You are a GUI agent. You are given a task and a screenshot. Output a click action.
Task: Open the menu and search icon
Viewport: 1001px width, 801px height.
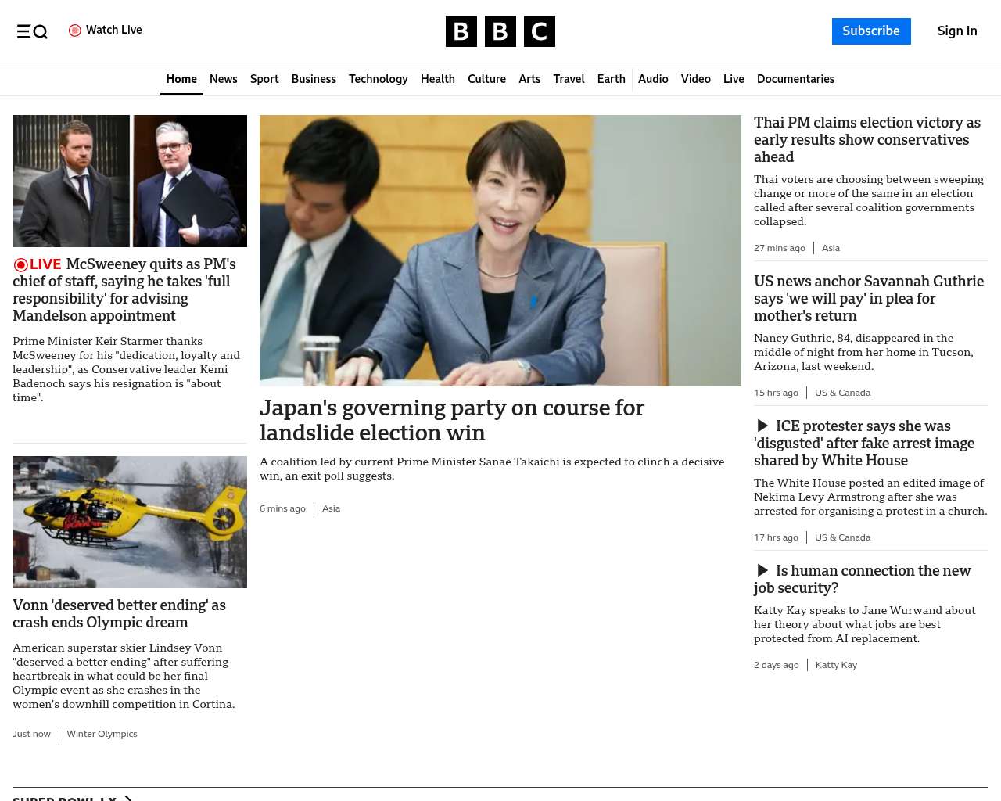(x=32, y=31)
